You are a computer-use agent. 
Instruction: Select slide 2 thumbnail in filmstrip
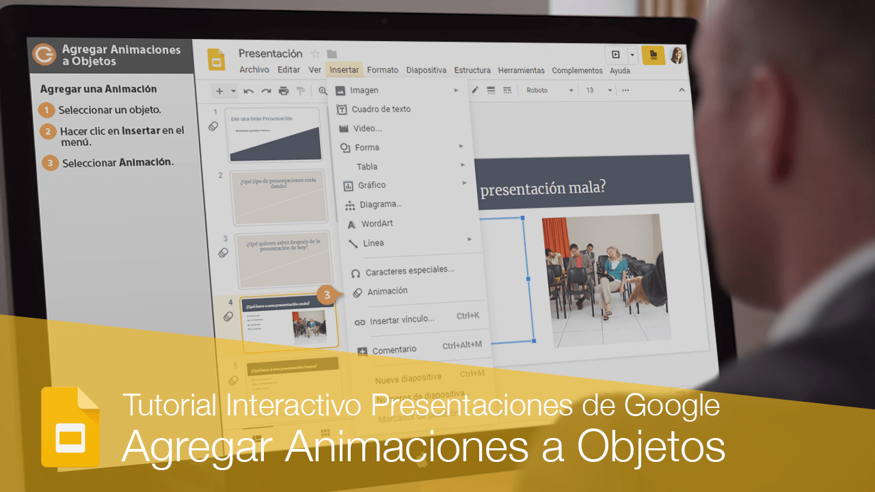pyautogui.click(x=280, y=197)
